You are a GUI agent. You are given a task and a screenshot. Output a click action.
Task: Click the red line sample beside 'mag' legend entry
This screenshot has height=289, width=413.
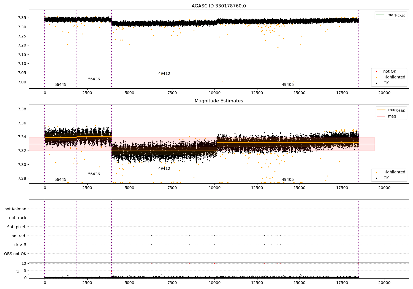pos(381,116)
